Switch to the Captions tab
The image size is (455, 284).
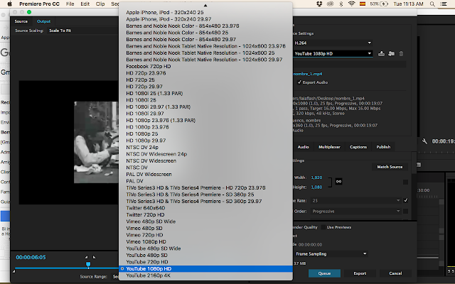tap(358, 147)
